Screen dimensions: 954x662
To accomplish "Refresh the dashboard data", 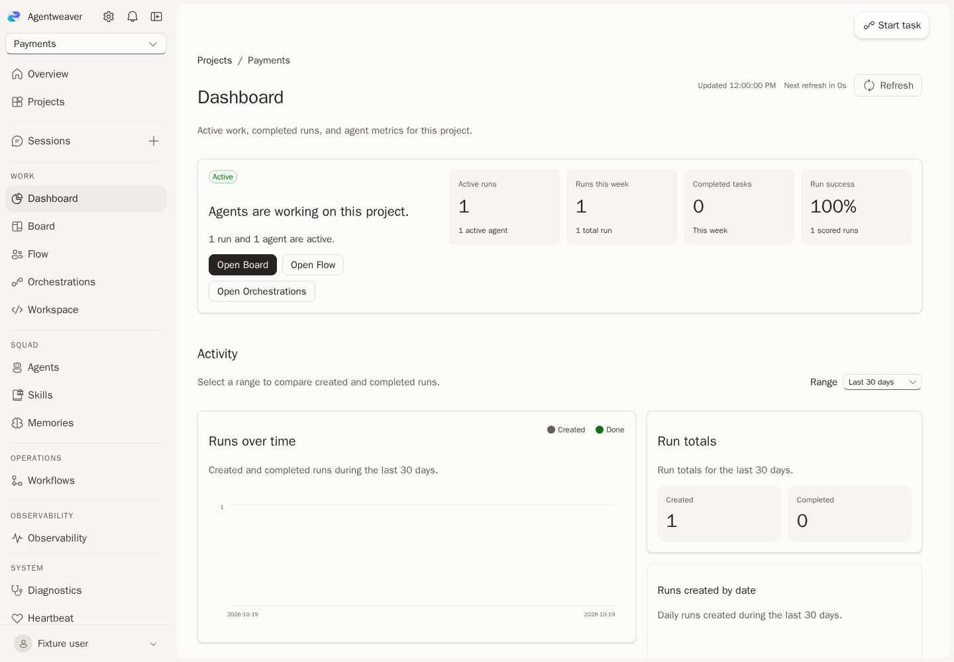I will 888,85.
